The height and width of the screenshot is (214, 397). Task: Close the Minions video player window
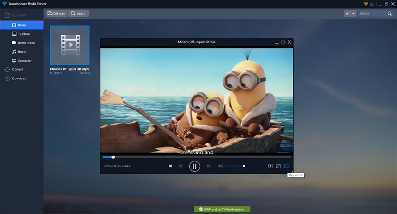click(290, 42)
